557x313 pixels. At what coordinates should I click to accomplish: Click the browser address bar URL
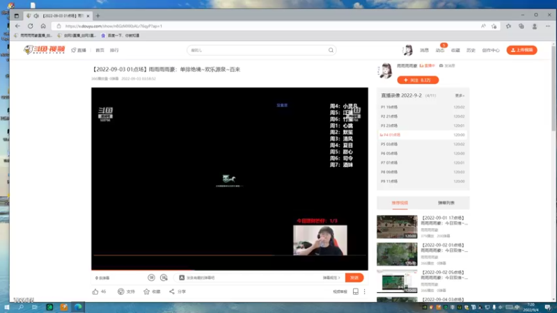coord(113,26)
